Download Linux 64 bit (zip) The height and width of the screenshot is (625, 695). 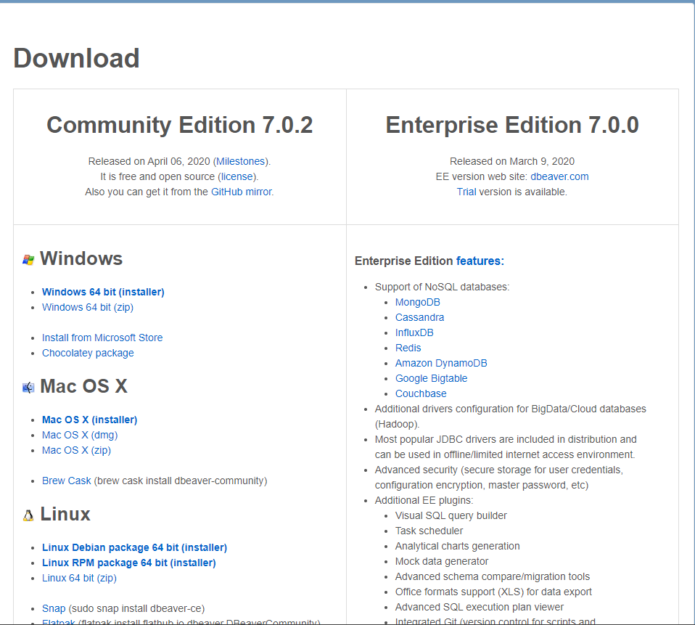pos(79,578)
